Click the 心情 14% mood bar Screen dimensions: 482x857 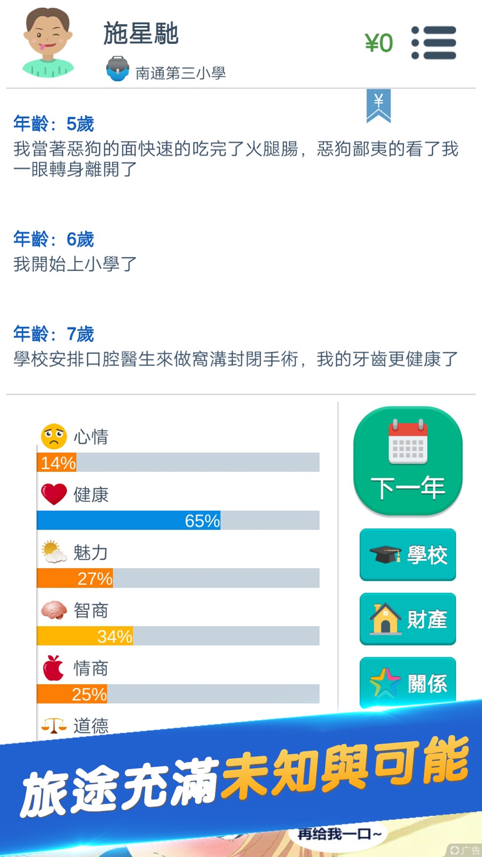[178, 462]
